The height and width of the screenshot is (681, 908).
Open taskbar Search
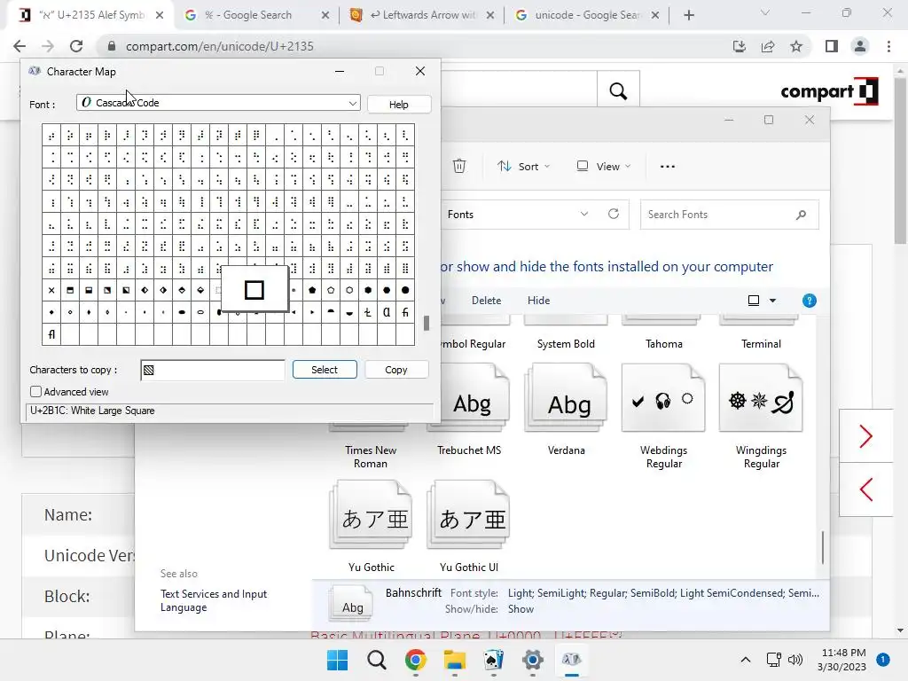pos(376,660)
